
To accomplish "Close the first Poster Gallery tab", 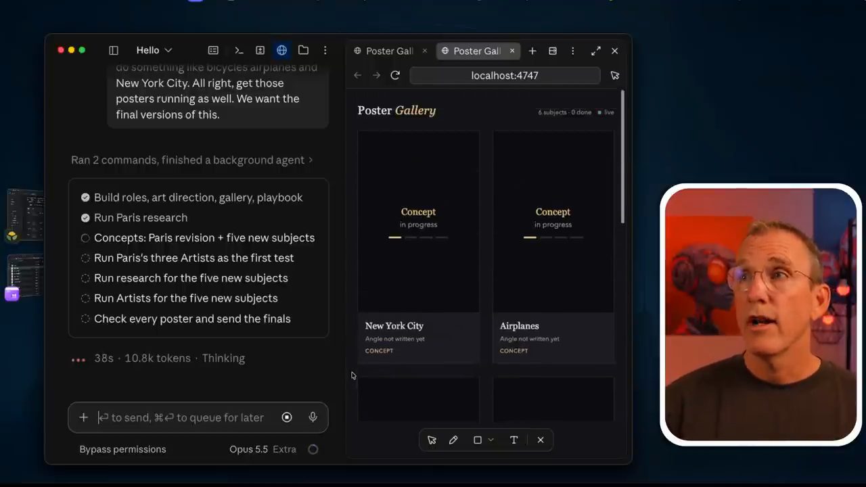I will 425,51.
